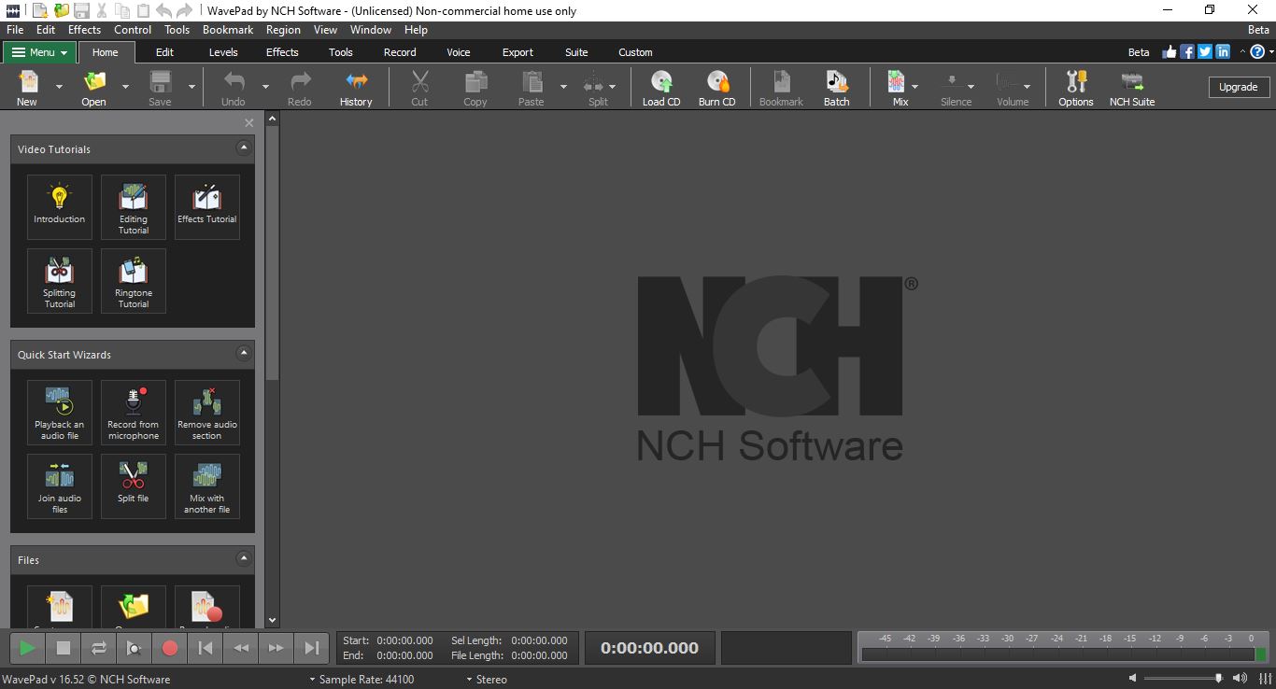Click the 0:00:00.000 time position display
Viewport: 1276px width, 689px height.
(650, 648)
